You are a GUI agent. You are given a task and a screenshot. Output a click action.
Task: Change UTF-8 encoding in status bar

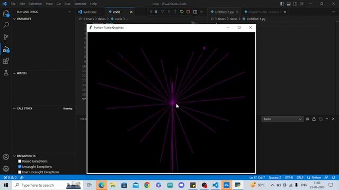point(289,177)
